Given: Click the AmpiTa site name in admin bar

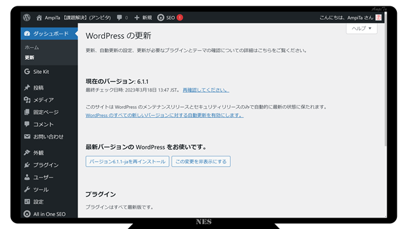Looking at the screenshot, I should pyautogui.click(x=78, y=18).
